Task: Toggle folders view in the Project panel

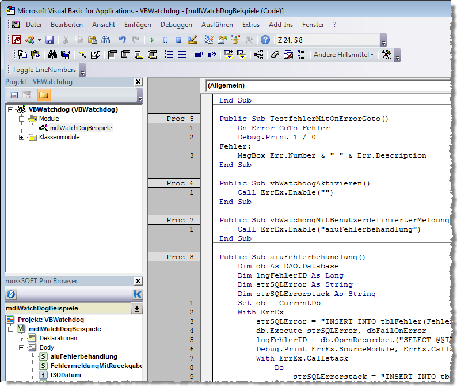Action: (44, 95)
